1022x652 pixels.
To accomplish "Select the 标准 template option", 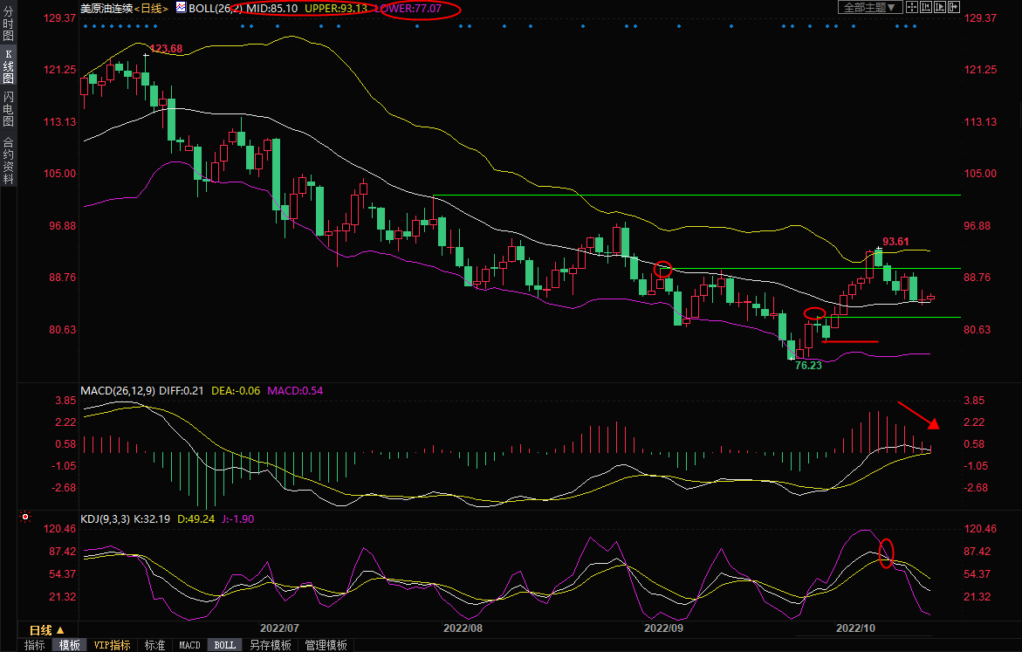I will (154, 645).
